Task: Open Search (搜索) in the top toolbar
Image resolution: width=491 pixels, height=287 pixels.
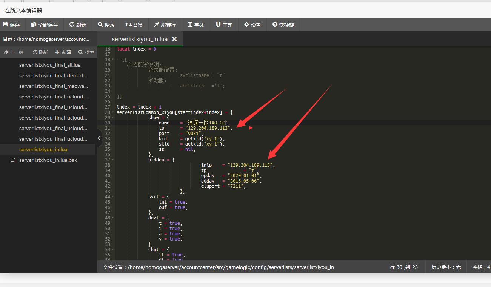Action: point(106,25)
